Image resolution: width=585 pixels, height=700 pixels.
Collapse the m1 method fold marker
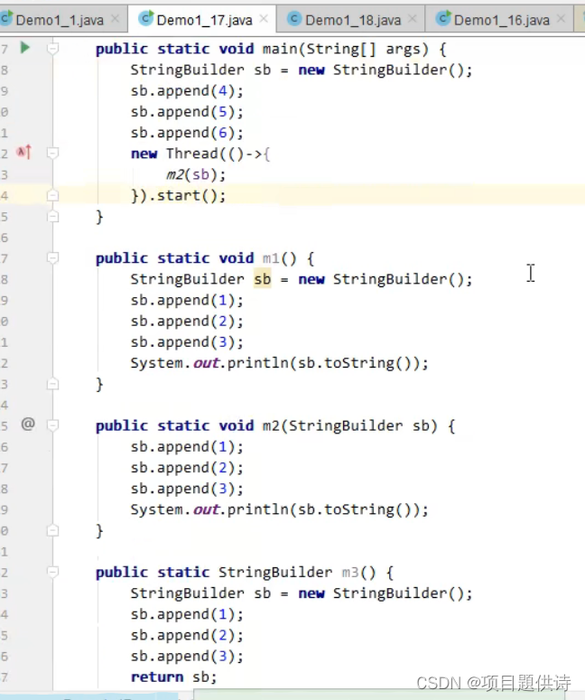(52, 257)
